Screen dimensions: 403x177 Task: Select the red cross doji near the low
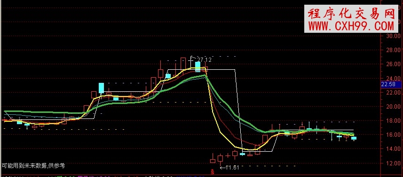tap(228, 155)
